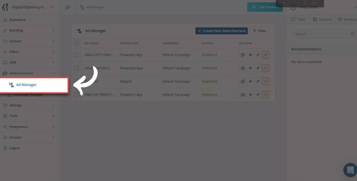Click the search magnifier icon
The width and height of the screenshot is (357, 181).
[353, 34]
